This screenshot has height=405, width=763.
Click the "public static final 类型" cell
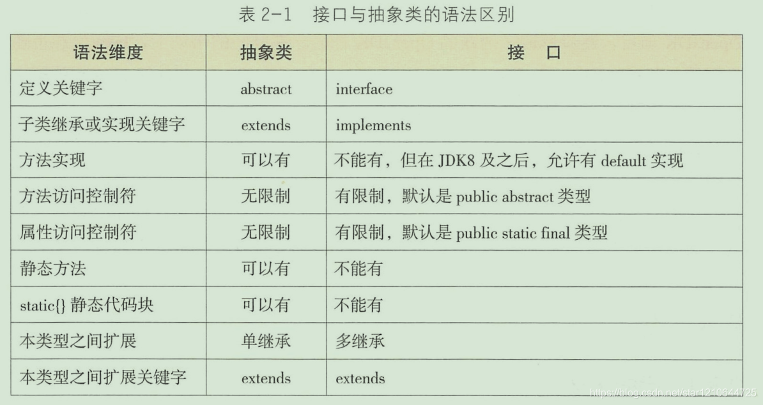tap(471, 233)
